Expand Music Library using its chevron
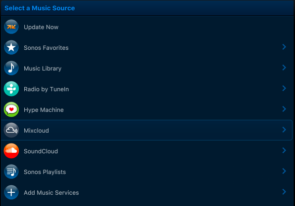The height and width of the screenshot is (206, 295). pyautogui.click(x=284, y=68)
